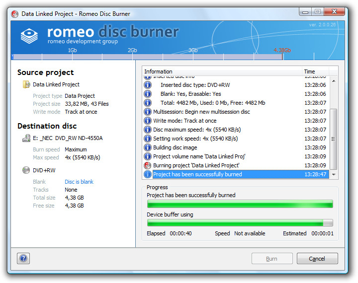This screenshot has height=283, width=358.
Task: Click the log list scroll down arrow
Action: pos(334,174)
